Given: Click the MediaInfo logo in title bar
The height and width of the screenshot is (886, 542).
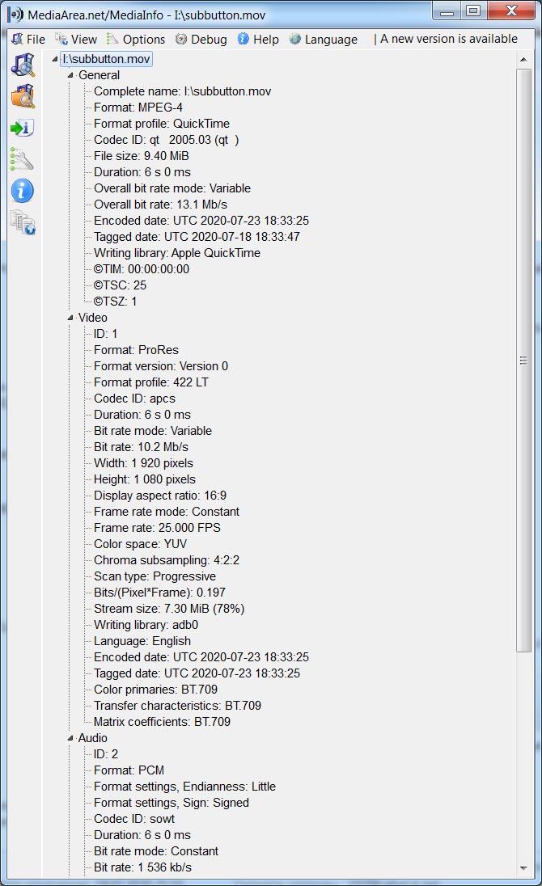Looking at the screenshot, I should pyautogui.click(x=15, y=14).
